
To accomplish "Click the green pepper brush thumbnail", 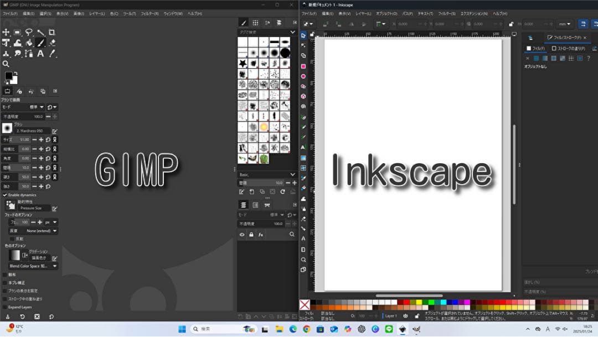I will [x=264, y=158].
